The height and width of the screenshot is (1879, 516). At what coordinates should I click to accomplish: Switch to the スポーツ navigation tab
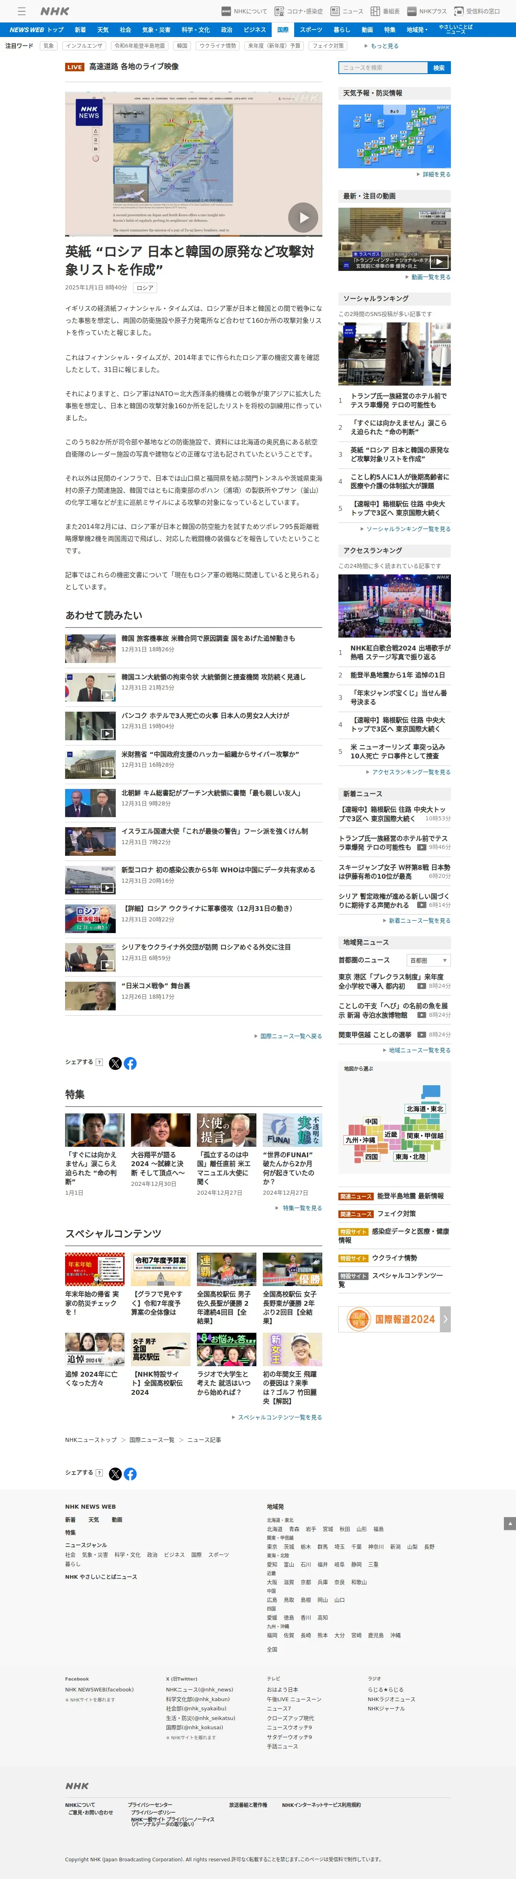point(311,30)
